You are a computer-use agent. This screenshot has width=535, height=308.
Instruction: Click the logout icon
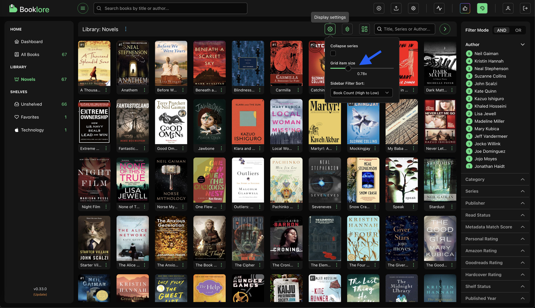point(525,8)
